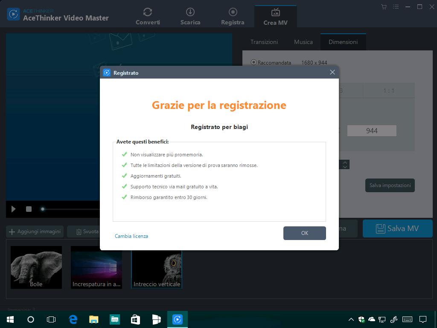Click the '1680 x 944' resolution text
The image size is (437, 328).
(314, 62)
